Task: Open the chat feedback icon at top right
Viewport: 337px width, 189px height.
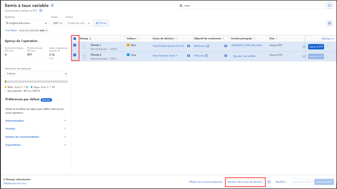Action: click(x=329, y=6)
